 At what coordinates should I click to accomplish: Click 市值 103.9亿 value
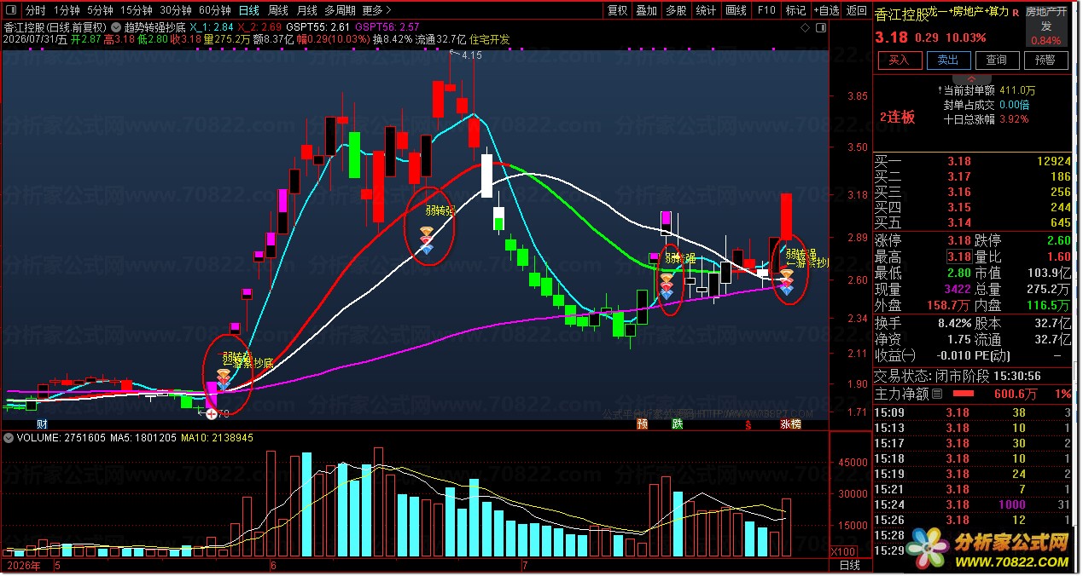pyautogui.click(x=1048, y=274)
